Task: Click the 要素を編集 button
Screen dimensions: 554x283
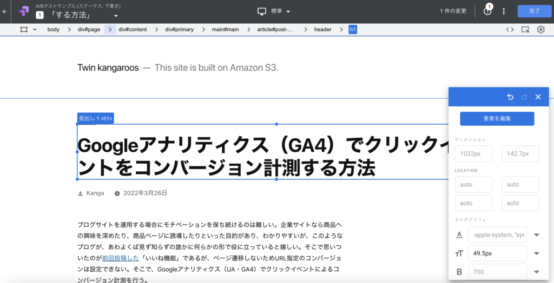Action: pos(497,119)
